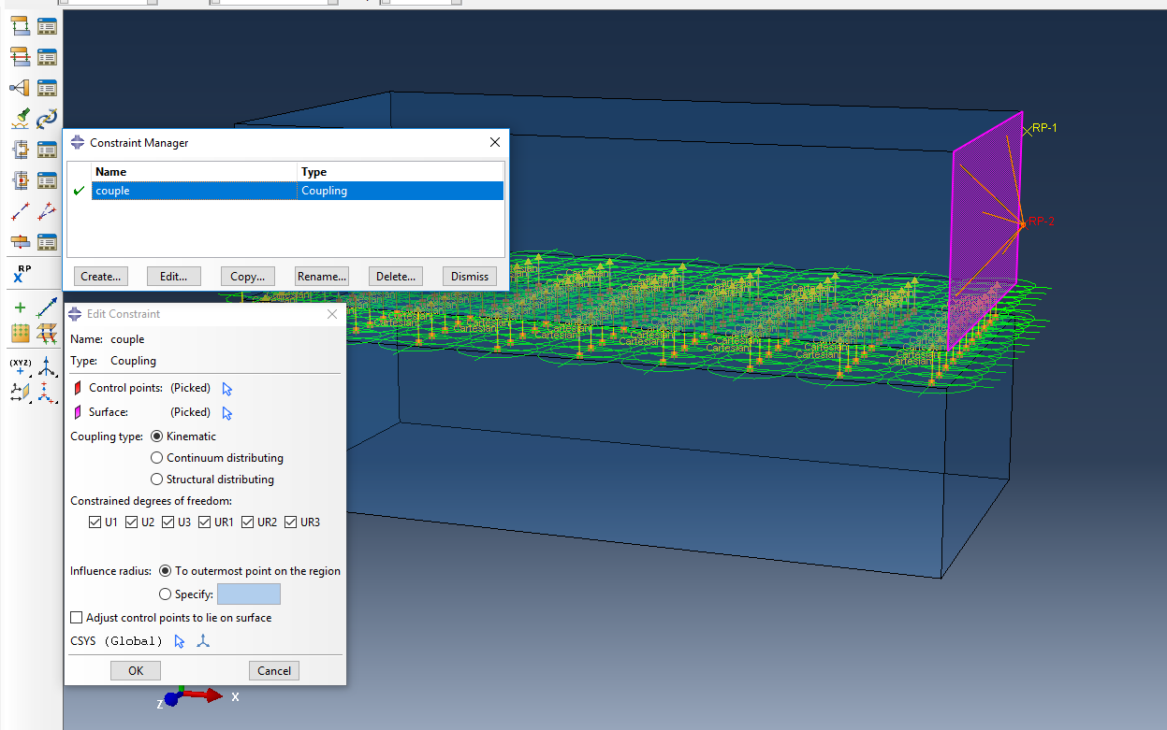Select the Create Wire Feature tool
Image resolution: width=1167 pixels, height=730 pixels.
tap(20, 212)
